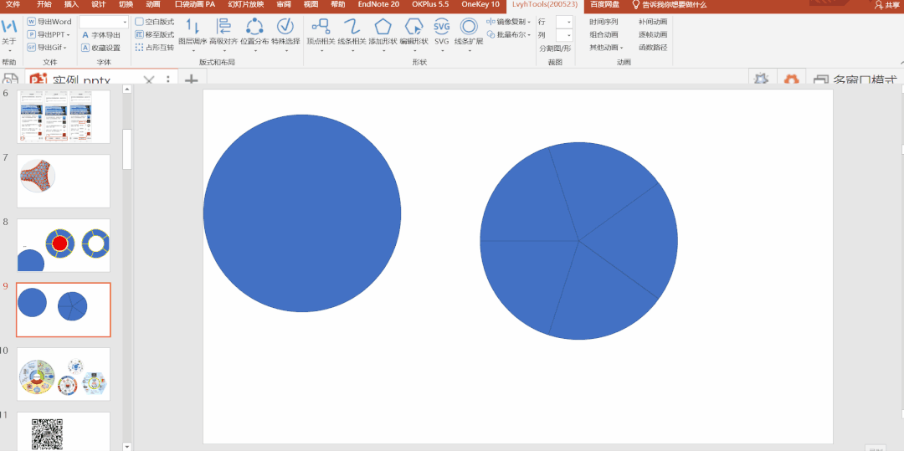Open the 高级对齐 advanced align tool
Screen dimensions: 904x451
(x=223, y=28)
